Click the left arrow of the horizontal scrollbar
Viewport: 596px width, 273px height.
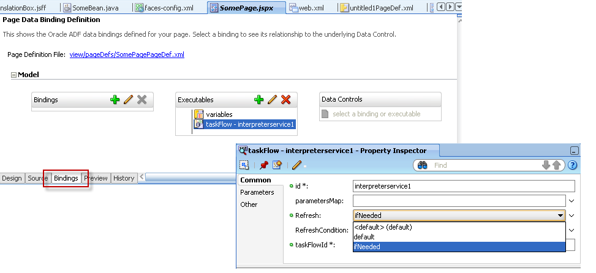pos(141,177)
